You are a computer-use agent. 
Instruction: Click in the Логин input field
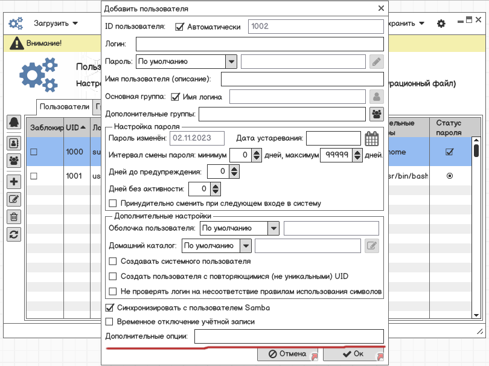tap(260, 44)
